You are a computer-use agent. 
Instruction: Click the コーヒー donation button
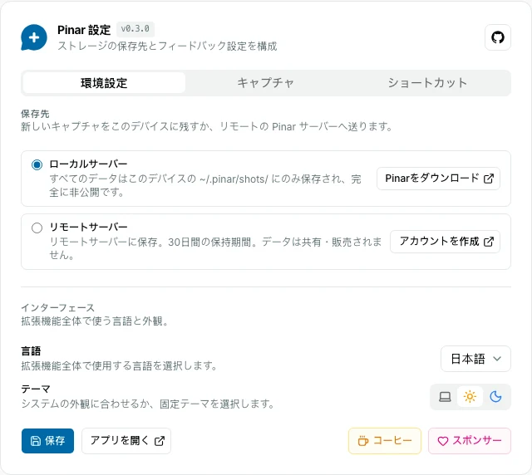tap(385, 441)
